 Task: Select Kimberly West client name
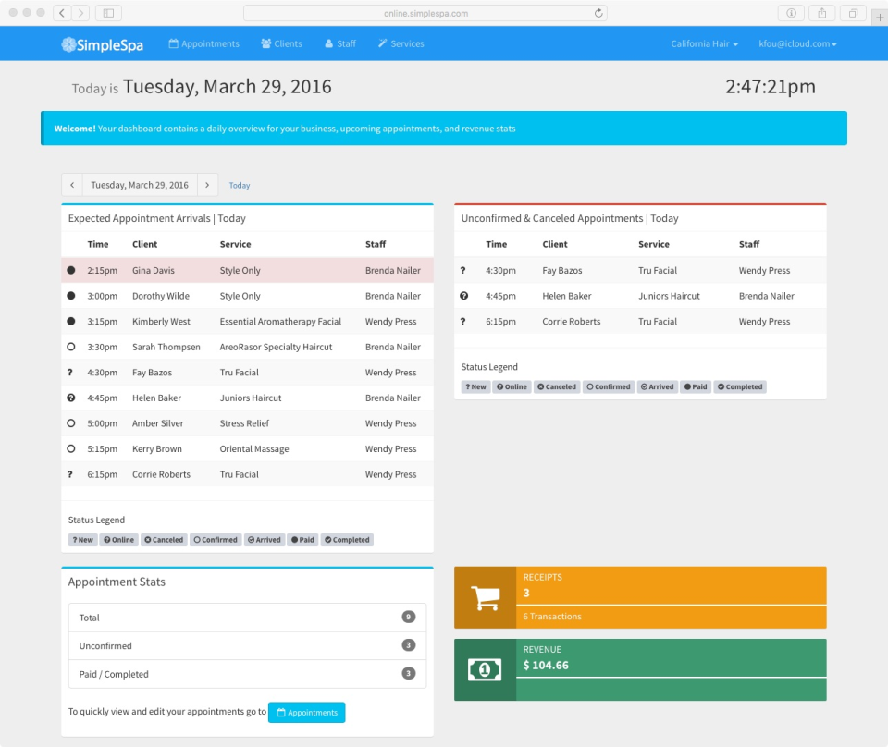pyautogui.click(x=161, y=322)
